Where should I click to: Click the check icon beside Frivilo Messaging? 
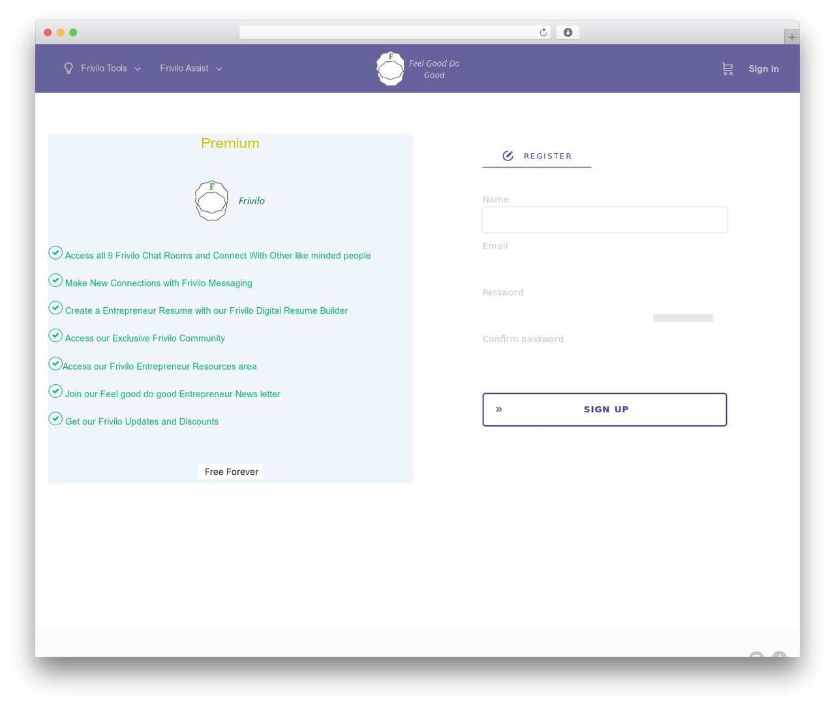tap(55, 280)
